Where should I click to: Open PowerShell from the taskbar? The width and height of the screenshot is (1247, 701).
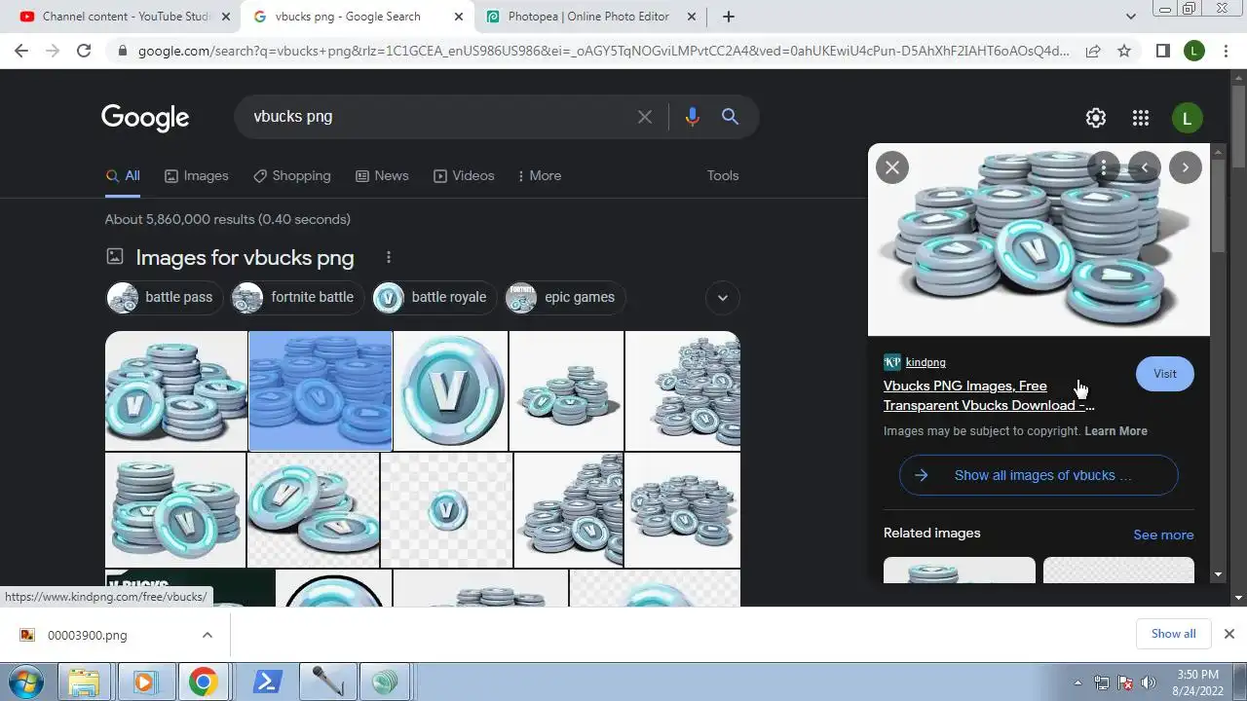[x=267, y=682]
